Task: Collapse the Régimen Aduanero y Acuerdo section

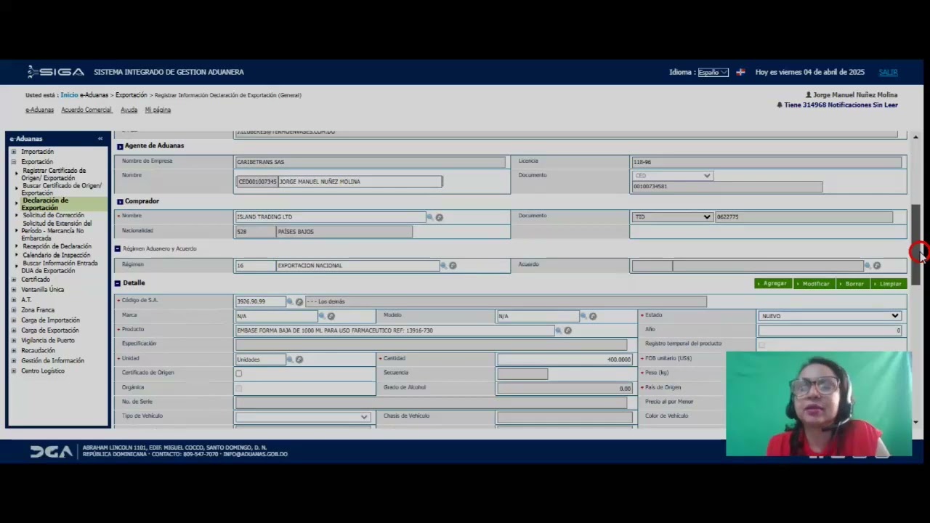Action: (118, 248)
